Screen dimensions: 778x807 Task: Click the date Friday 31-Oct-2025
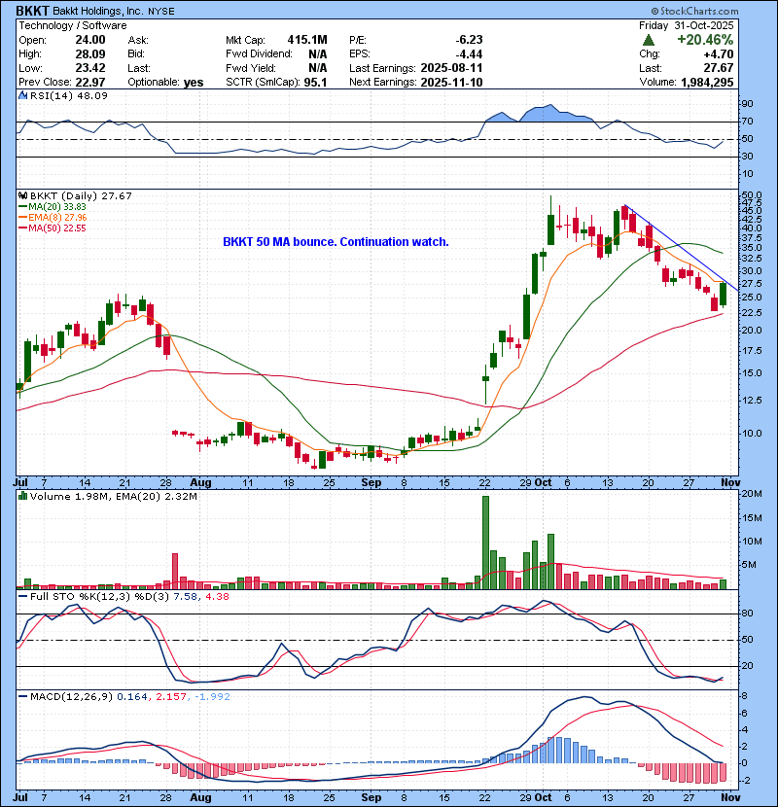pos(687,25)
